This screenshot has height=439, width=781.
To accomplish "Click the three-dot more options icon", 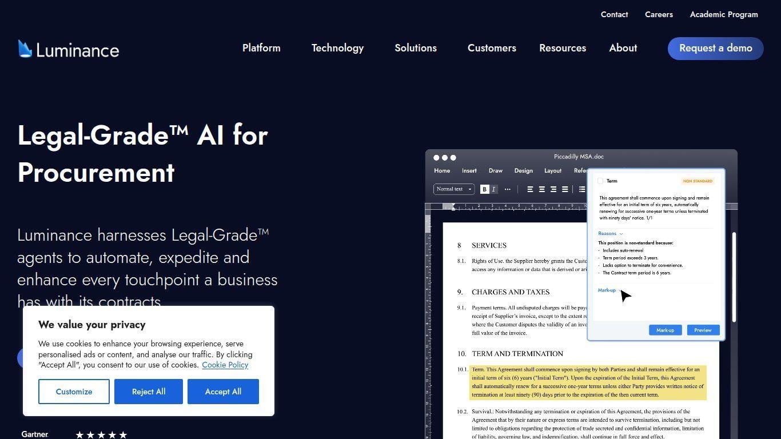I will [507, 189].
